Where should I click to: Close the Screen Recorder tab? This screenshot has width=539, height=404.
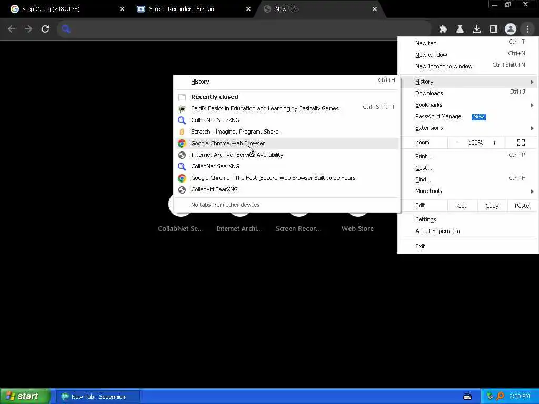coord(248,9)
